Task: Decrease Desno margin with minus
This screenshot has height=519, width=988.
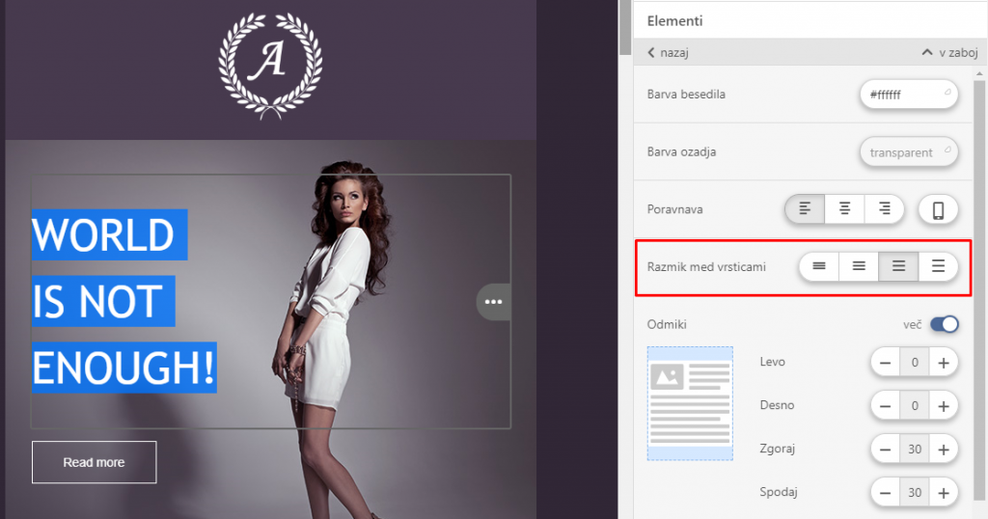Action: coord(886,406)
